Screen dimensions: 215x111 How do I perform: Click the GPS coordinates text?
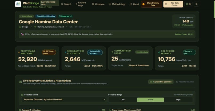coord(80,27)
